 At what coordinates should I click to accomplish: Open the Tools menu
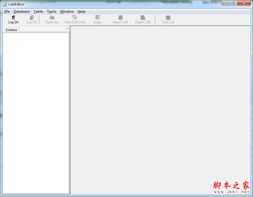coord(52,11)
